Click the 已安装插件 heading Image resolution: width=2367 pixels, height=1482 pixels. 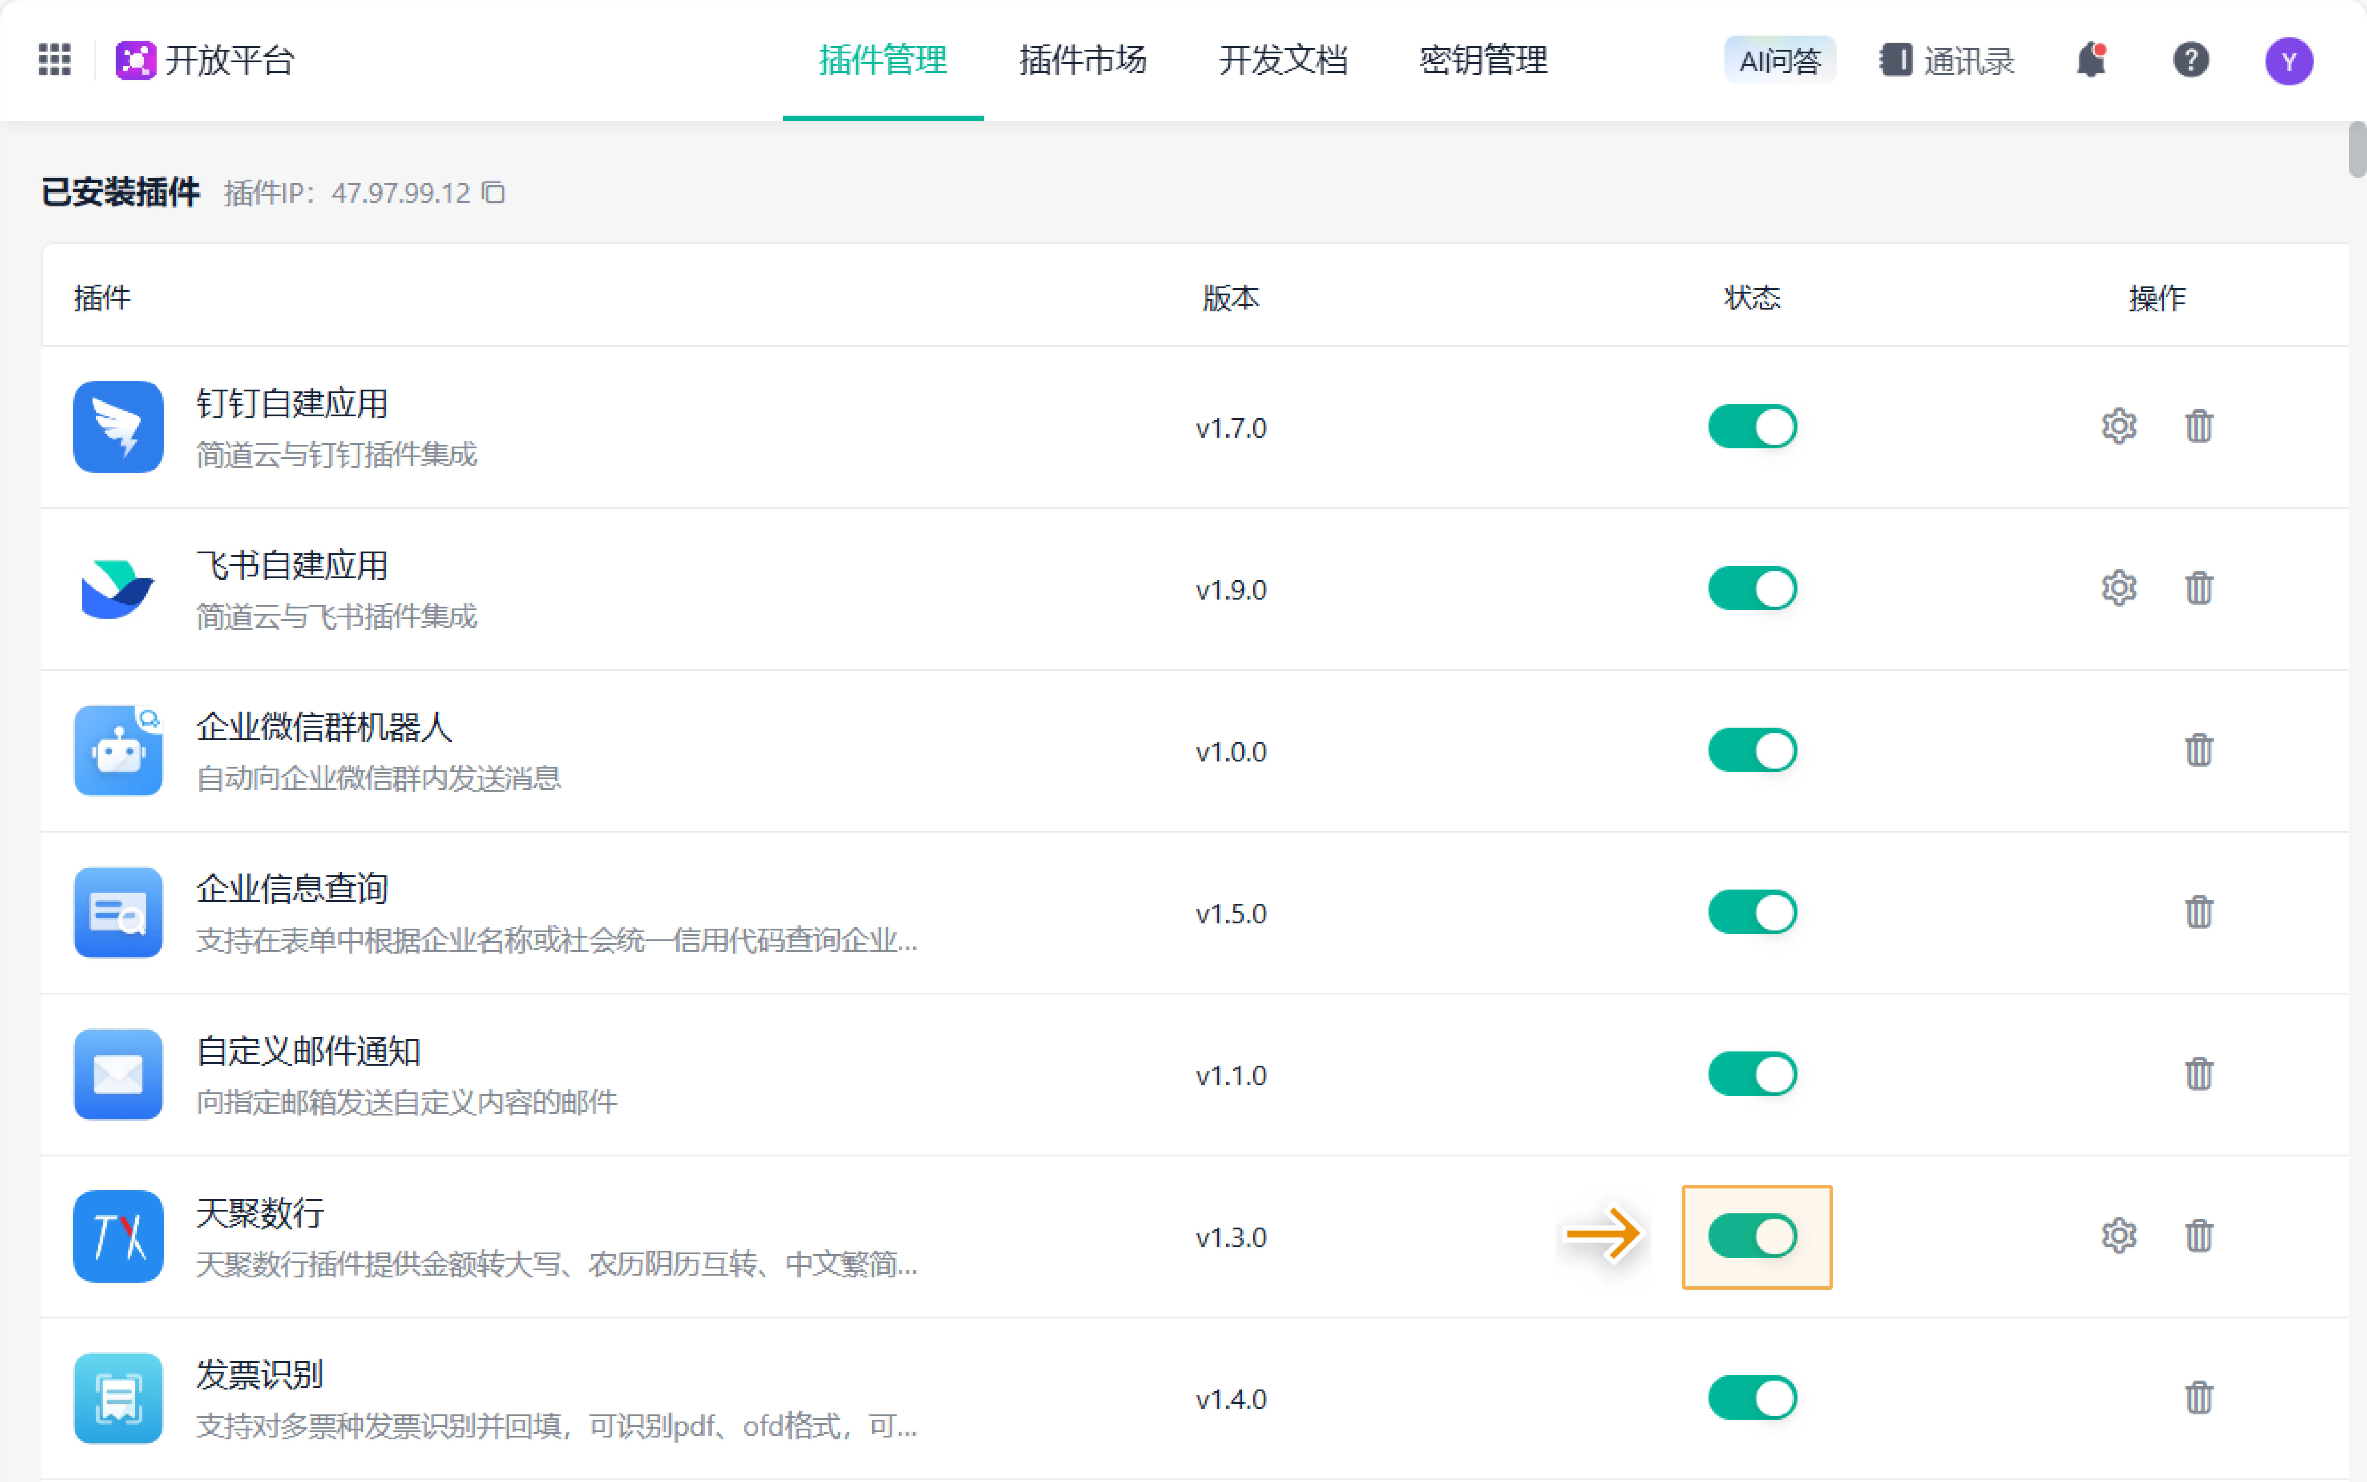(x=120, y=192)
